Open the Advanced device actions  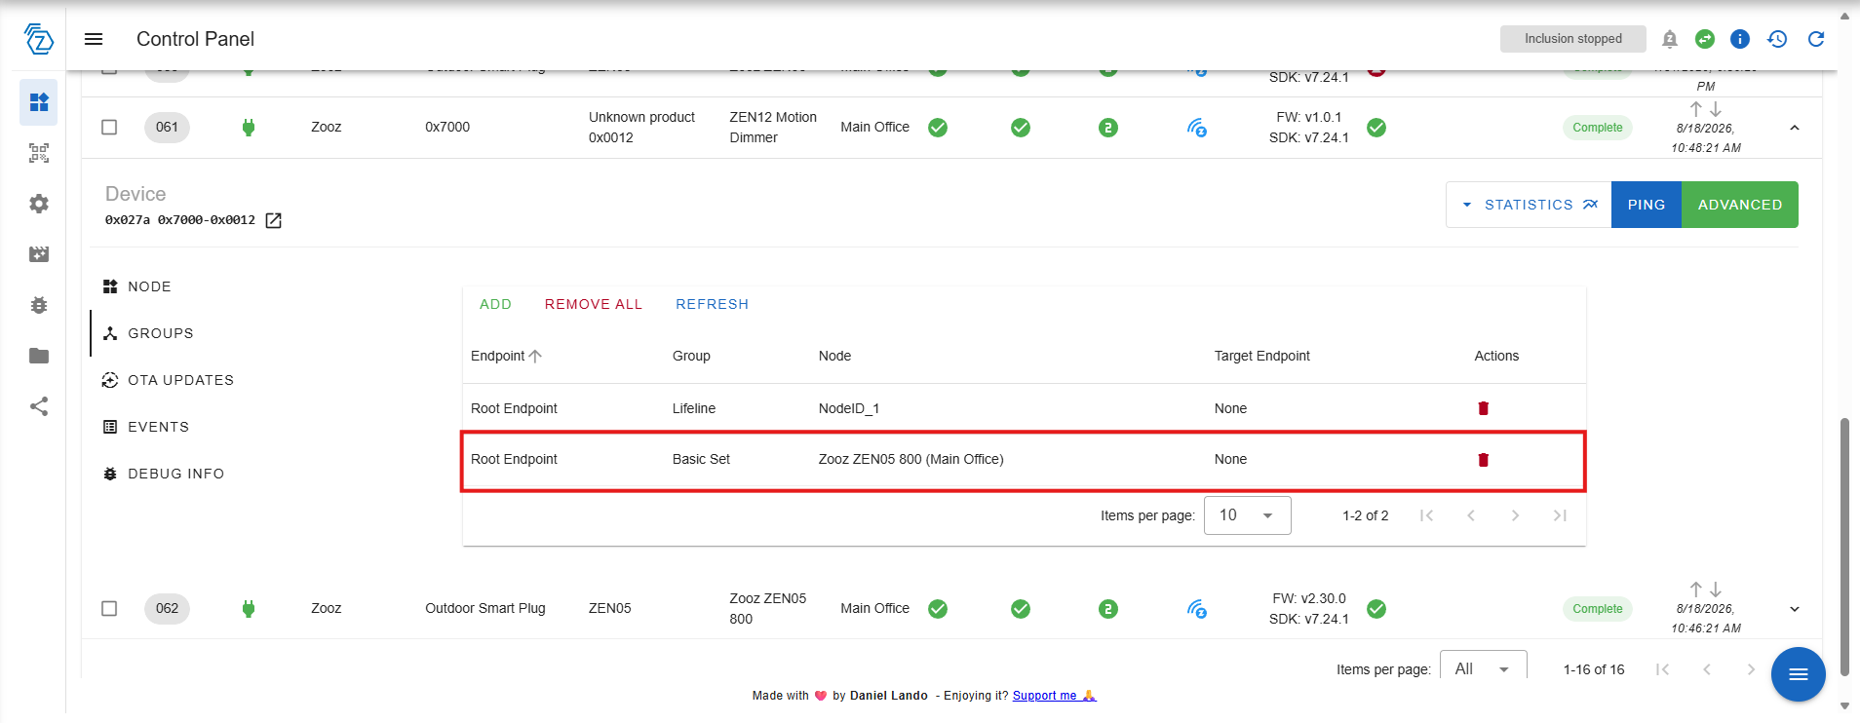[x=1740, y=205]
